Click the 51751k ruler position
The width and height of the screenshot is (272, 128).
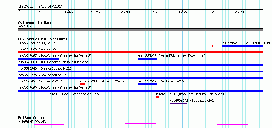point(211,12)
